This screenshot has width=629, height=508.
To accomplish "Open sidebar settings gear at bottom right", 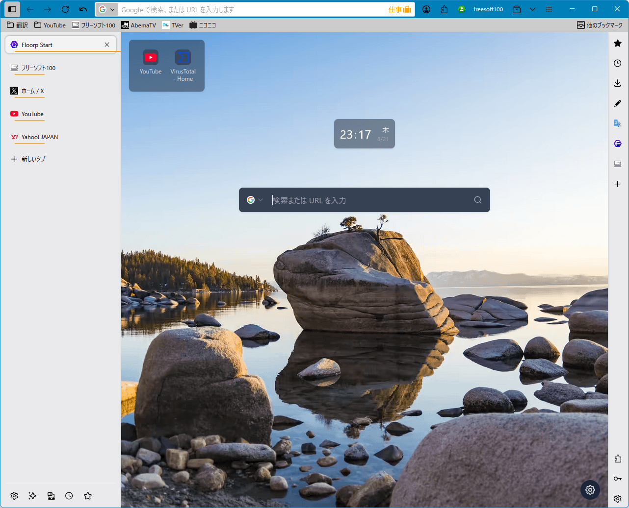I will tap(618, 499).
